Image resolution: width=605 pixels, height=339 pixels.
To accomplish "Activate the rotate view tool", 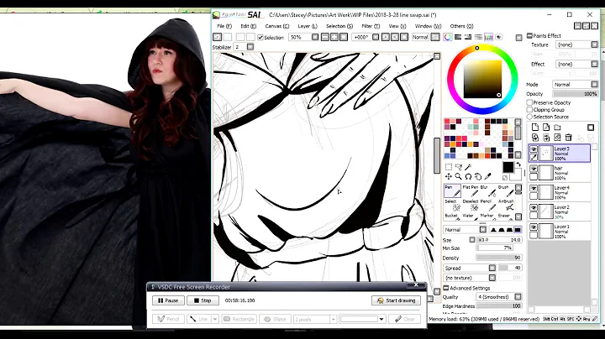I will [x=468, y=176].
